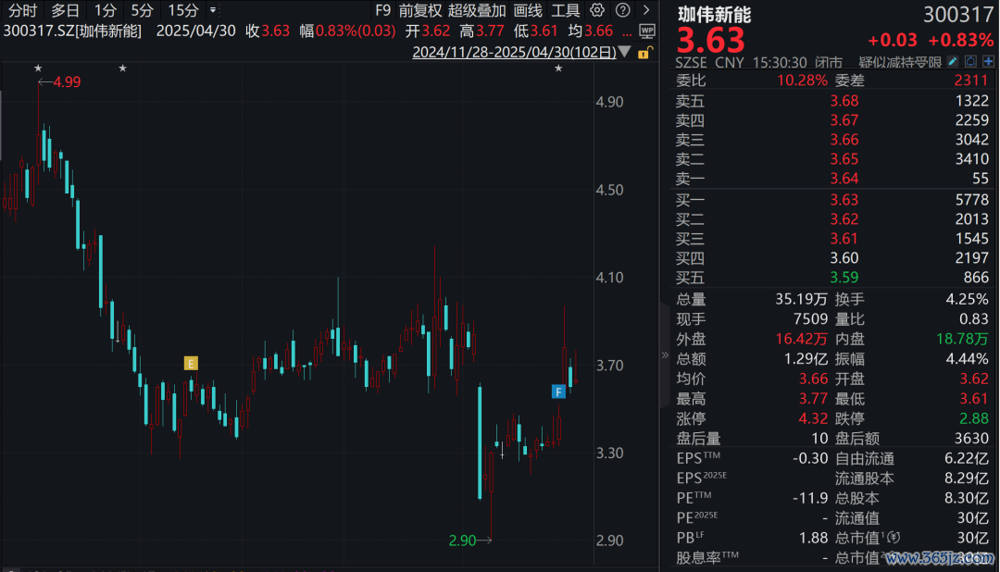This screenshot has height=572, width=1000.
Task: Click the right arrow to show more toolbar options
Action: point(646,10)
